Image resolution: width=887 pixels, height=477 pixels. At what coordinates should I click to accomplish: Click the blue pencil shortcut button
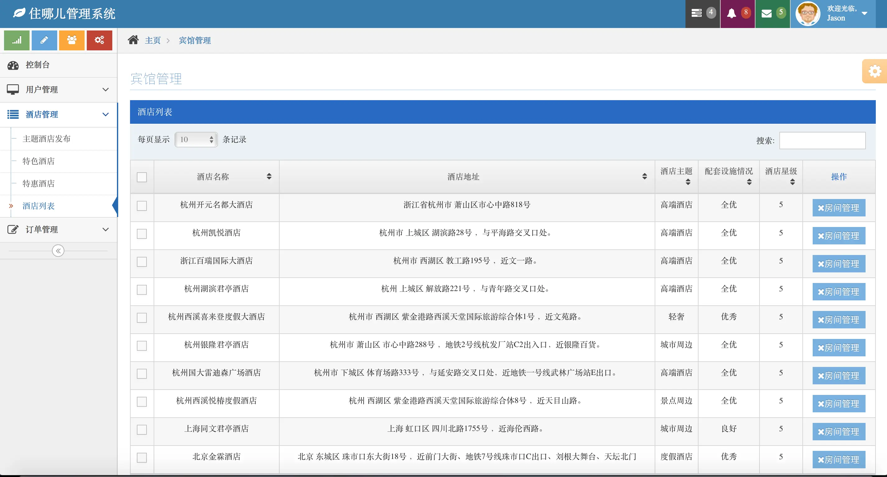tap(44, 40)
